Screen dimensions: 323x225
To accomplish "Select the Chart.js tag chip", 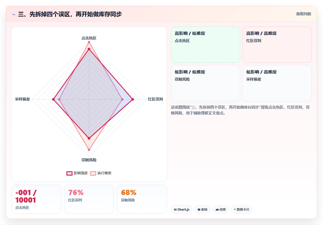I will click(x=181, y=209).
